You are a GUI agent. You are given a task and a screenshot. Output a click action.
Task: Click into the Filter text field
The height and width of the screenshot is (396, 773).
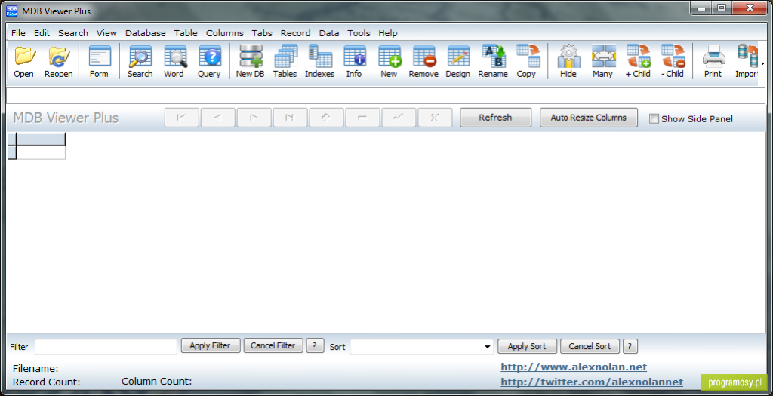point(106,347)
